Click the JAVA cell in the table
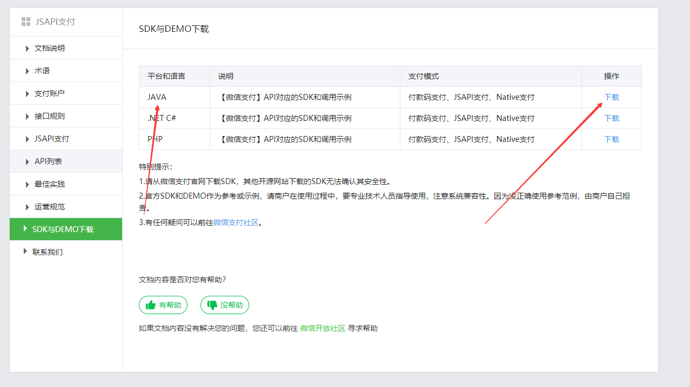This screenshot has width=690, height=387. click(x=175, y=97)
